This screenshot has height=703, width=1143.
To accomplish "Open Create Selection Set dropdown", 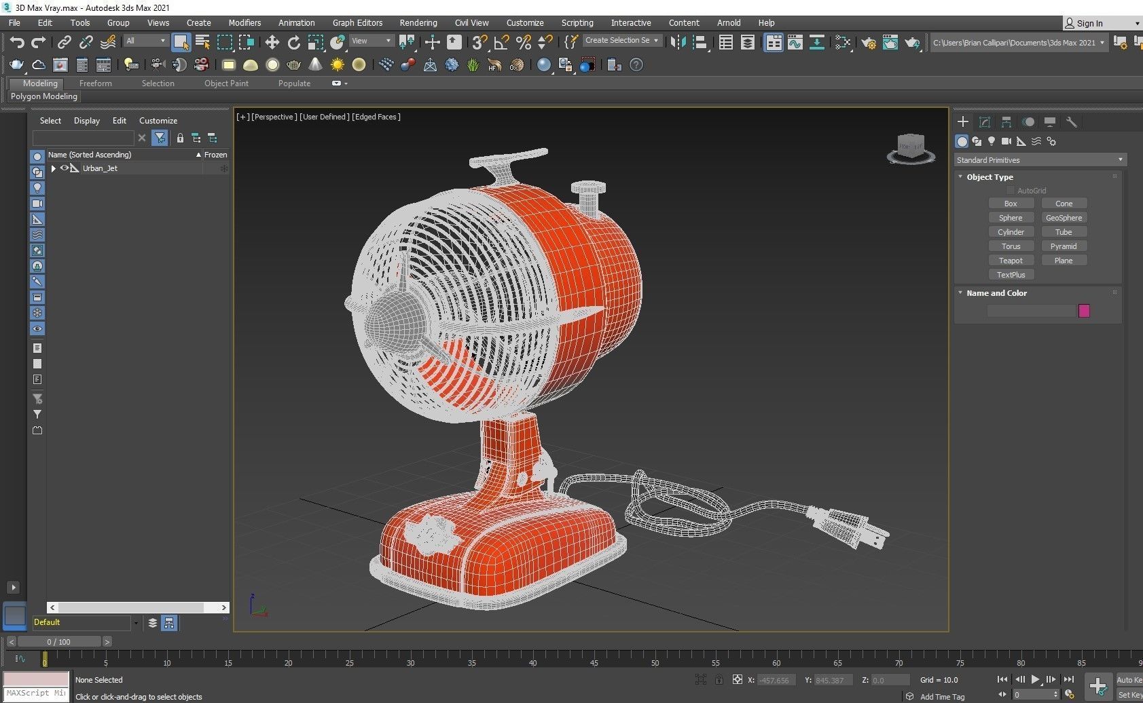I will [x=622, y=41].
